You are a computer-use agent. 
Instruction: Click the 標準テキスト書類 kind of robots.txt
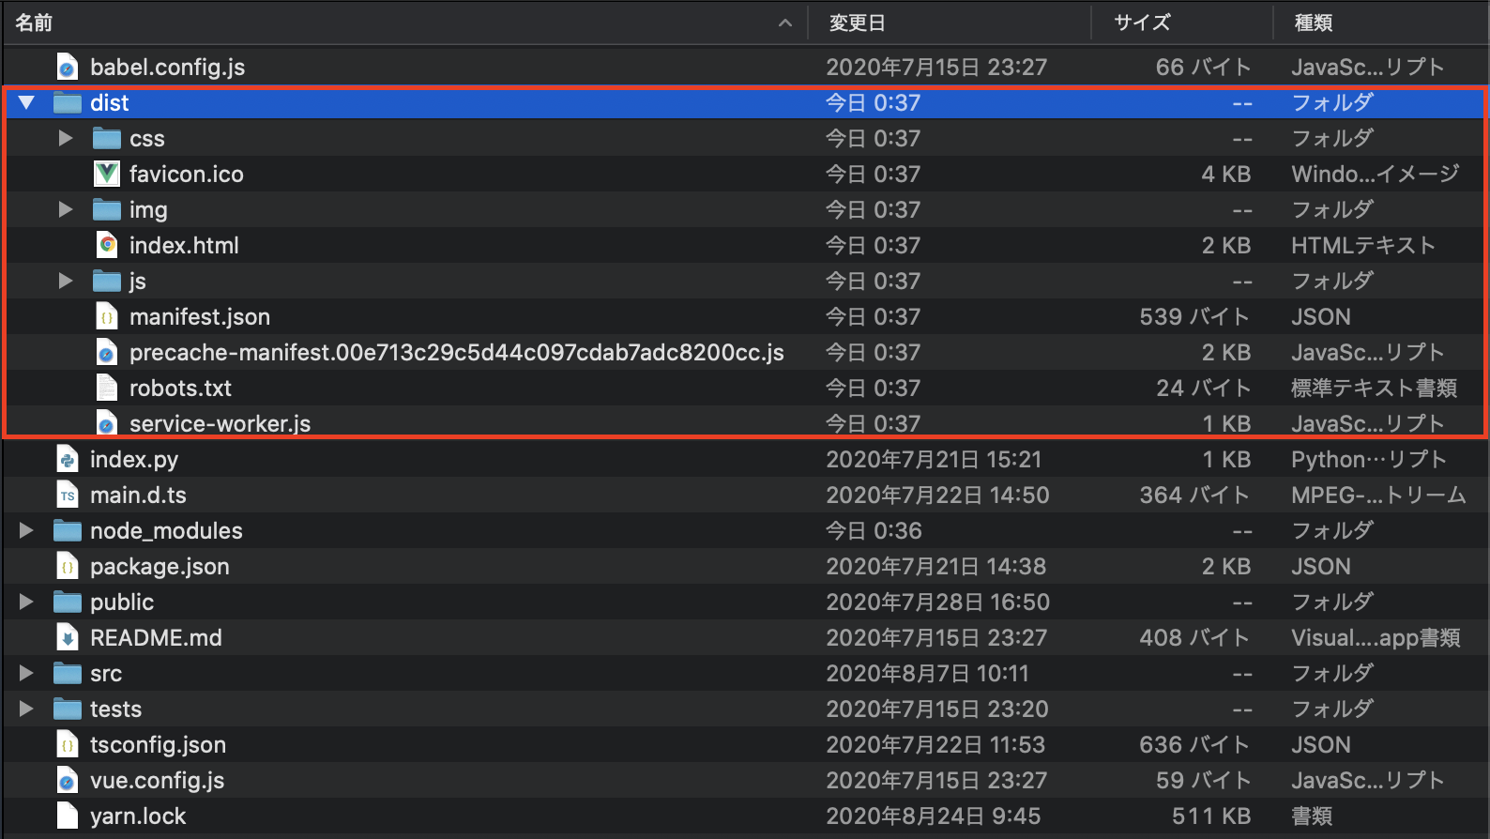1374,388
